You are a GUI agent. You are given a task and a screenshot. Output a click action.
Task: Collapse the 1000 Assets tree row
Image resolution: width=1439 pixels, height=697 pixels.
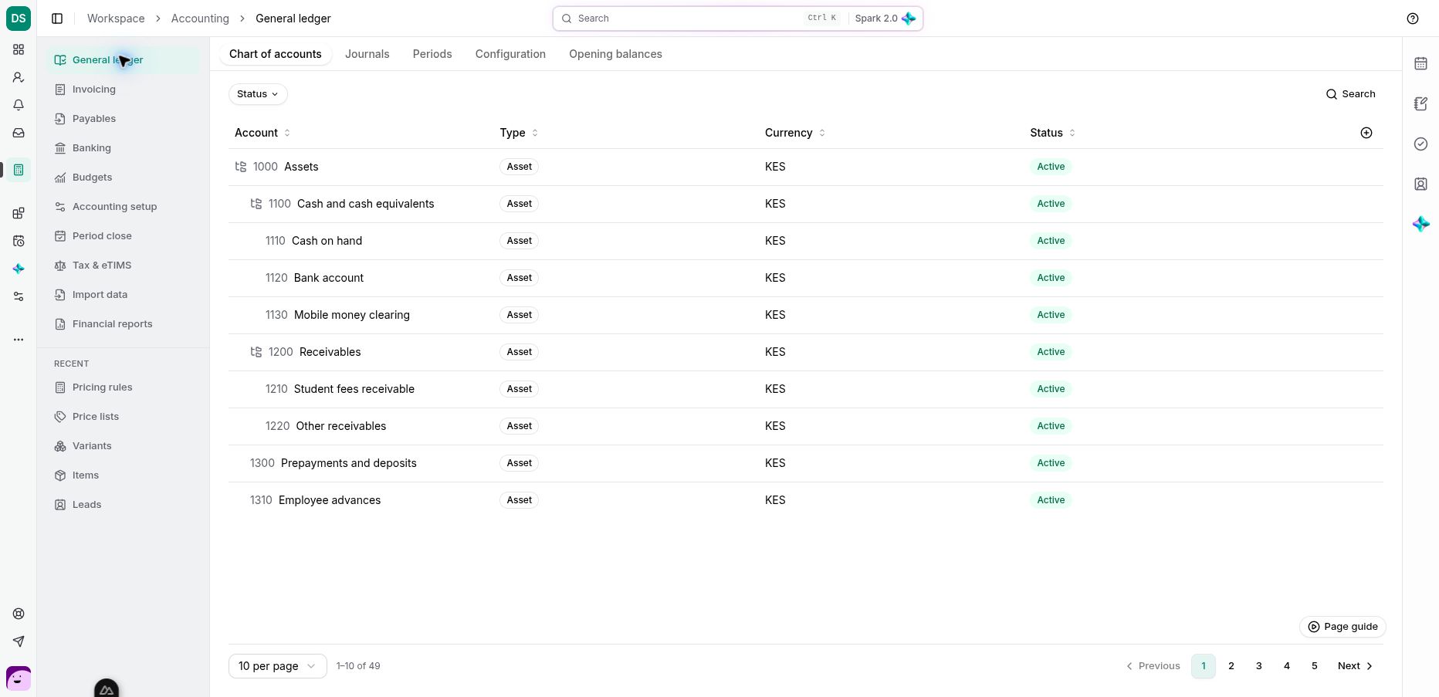241,167
